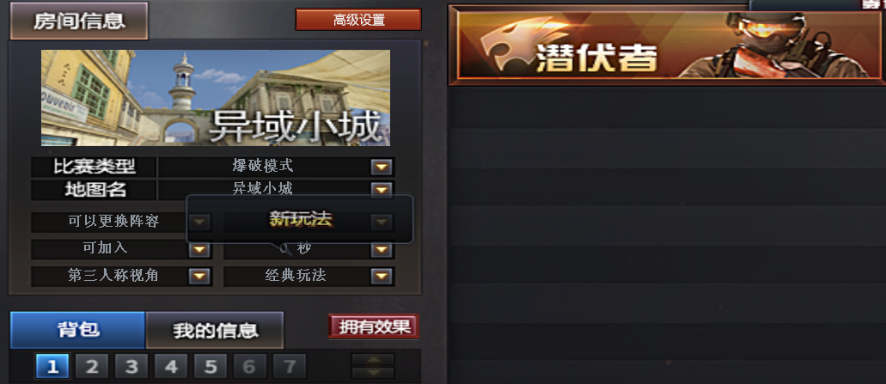Switch to the 背包 tab
The image size is (886, 384).
(x=78, y=330)
